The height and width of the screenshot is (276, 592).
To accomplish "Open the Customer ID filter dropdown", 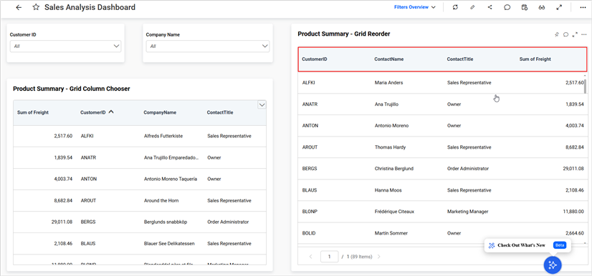I will (x=65, y=46).
